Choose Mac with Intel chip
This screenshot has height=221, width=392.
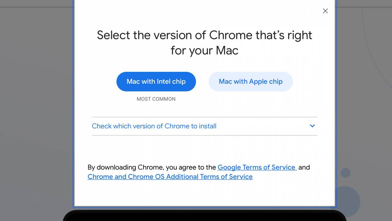pos(156,82)
